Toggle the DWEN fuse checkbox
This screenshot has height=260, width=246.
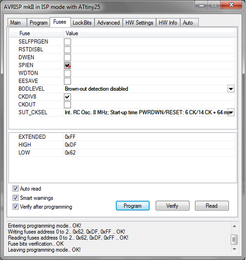click(x=67, y=57)
